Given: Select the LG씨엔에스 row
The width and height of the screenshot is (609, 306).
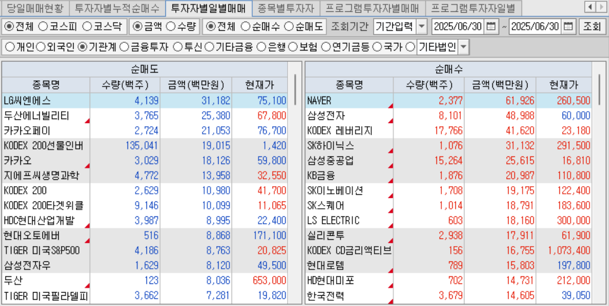Looking at the screenshot, I should click(x=145, y=101).
